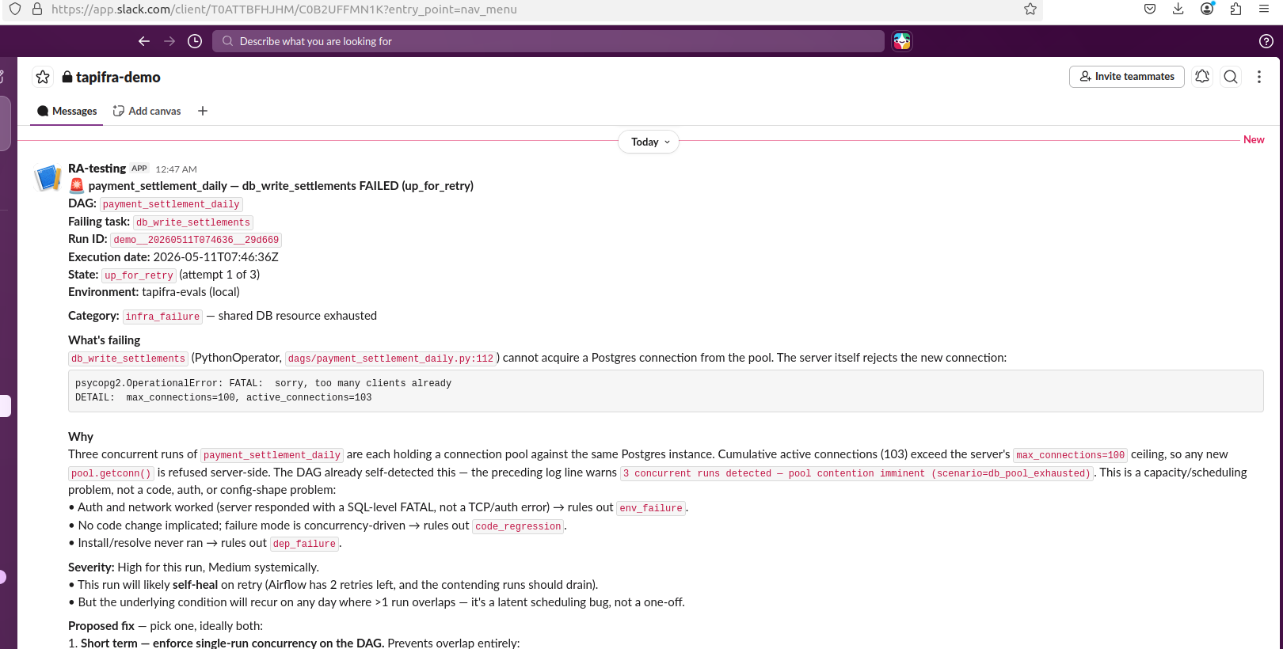This screenshot has width=1283, height=649.
Task: Switch to Messages tab
Action: 67,111
